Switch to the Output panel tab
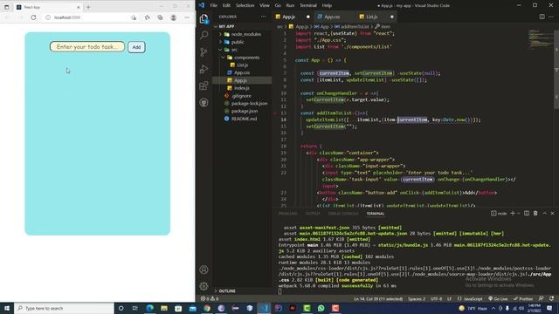Viewport: 559px width, 314px height. (x=313, y=214)
